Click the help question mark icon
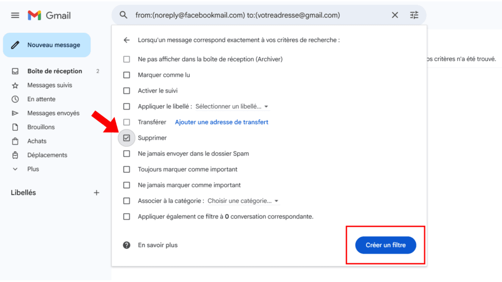The width and height of the screenshot is (502, 282). 126,245
